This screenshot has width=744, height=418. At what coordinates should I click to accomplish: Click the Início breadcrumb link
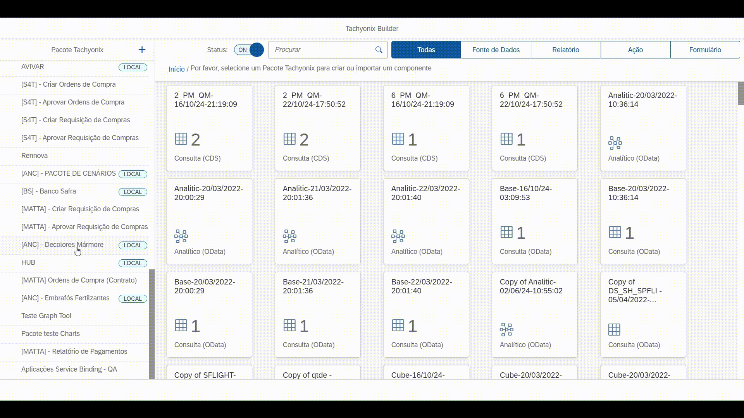pyautogui.click(x=176, y=69)
